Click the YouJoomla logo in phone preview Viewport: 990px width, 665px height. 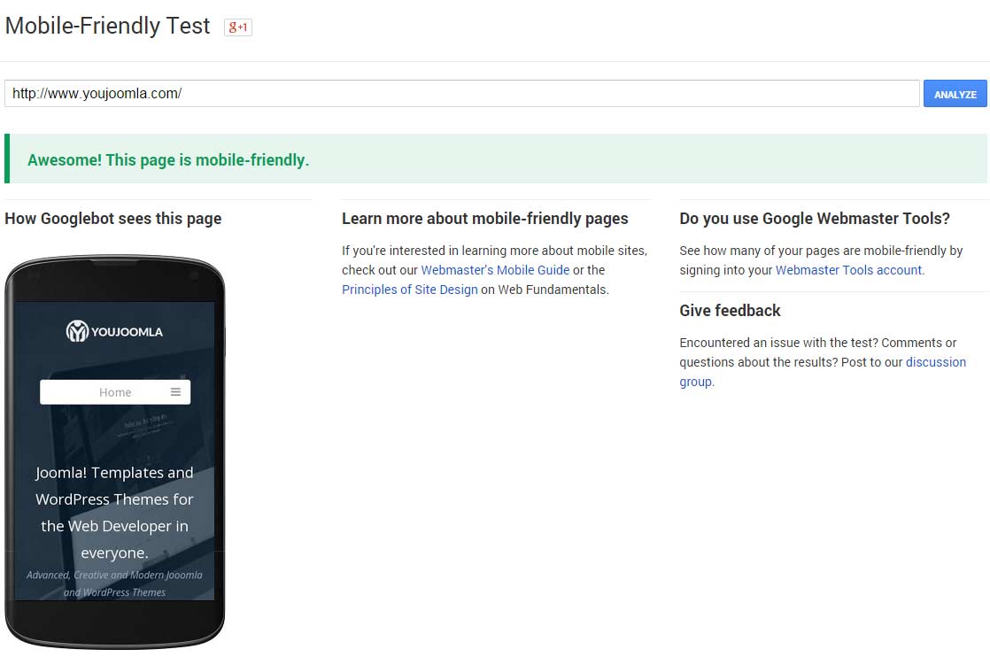point(114,331)
